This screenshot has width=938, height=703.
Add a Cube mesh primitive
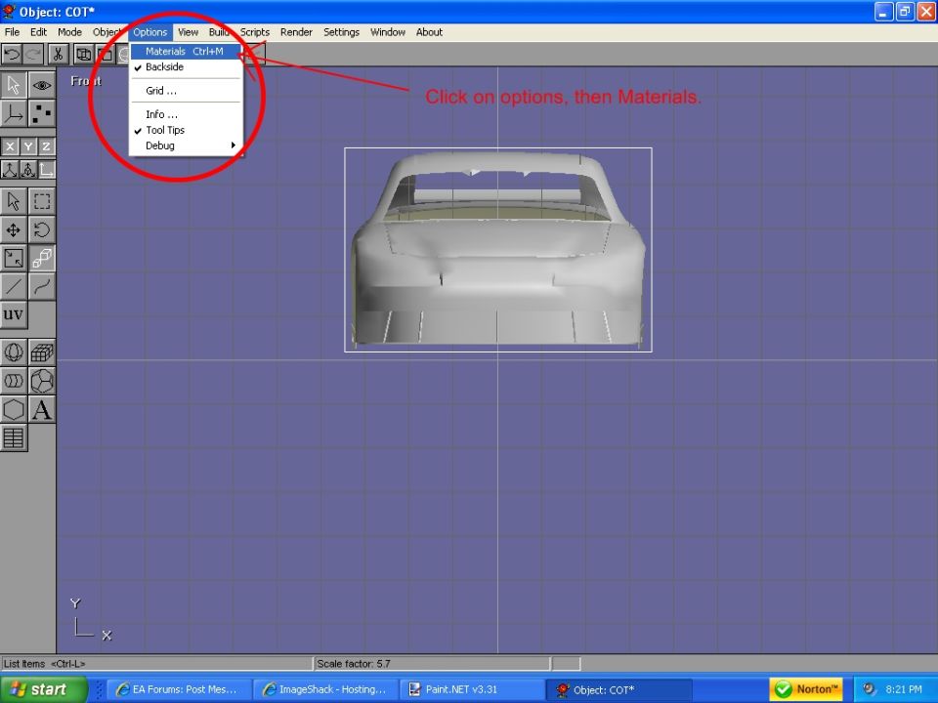pos(42,352)
